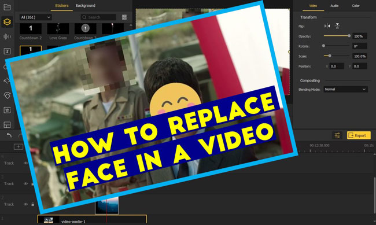Add a new track to timeline
Viewport: 376px width, 225px height.
pyautogui.click(x=19, y=146)
